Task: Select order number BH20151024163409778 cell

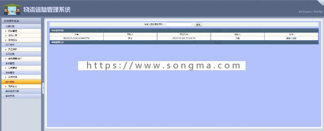Action: (76, 38)
